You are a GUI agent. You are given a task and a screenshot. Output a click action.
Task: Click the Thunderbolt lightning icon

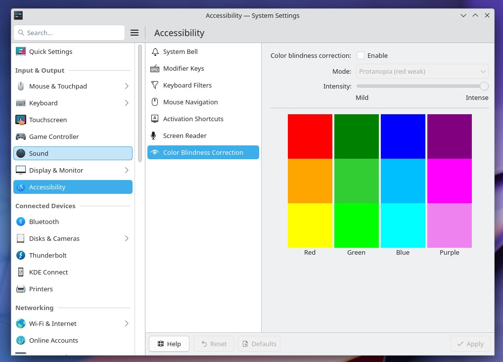(x=21, y=255)
